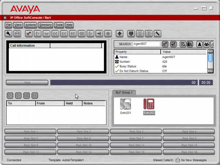Open the View menu
The width and height of the screenshot is (220, 165).
pos(18,25)
